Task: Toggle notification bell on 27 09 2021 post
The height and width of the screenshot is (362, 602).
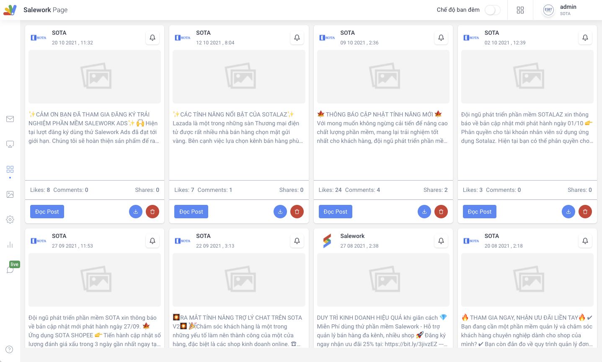Action: (x=152, y=241)
